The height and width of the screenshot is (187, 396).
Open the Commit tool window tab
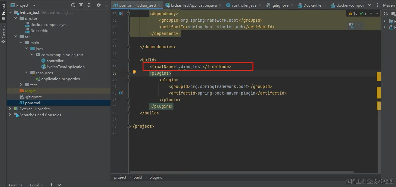(3, 34)
